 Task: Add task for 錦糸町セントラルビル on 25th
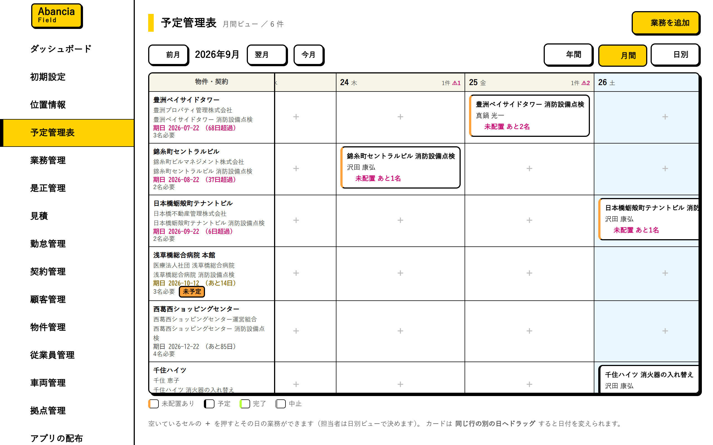[529, 169]
